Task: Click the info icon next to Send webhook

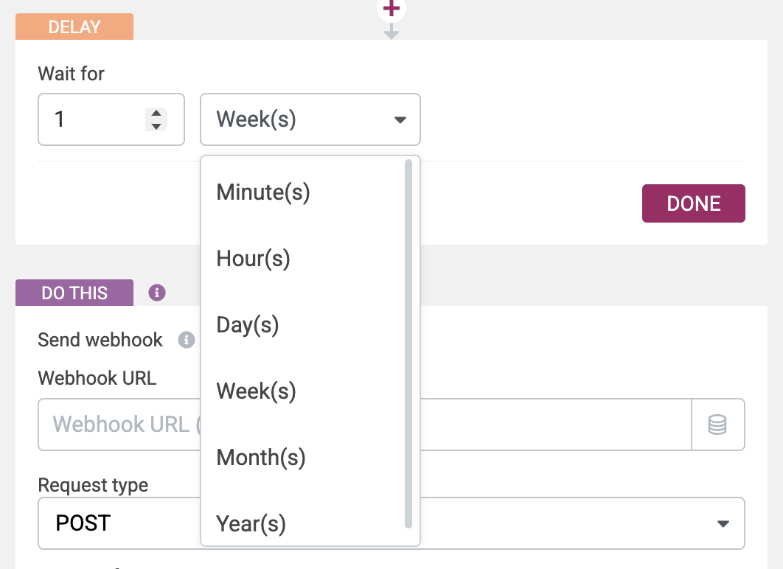Action: pos(187,340)
